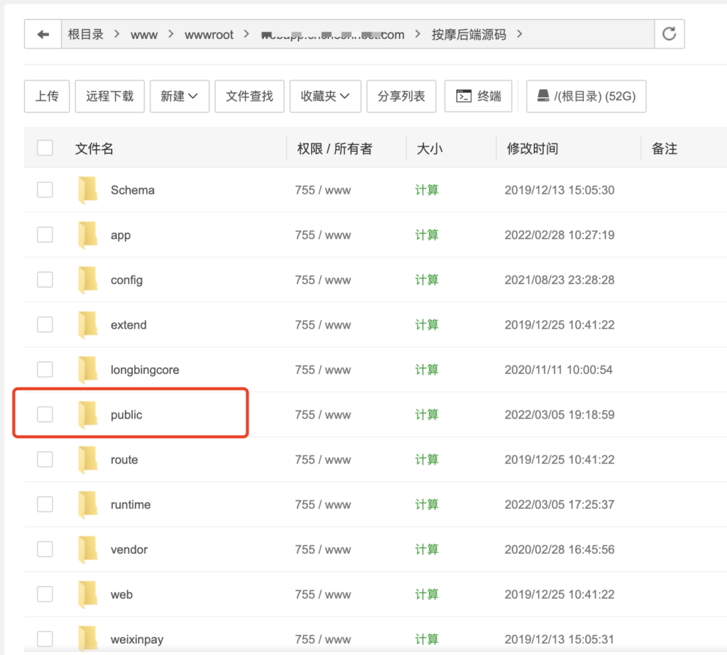The width and height of the screenshot is (727, 655).
Task: Open the 收藏夹 dropdown menu
Action: [325, 97]
